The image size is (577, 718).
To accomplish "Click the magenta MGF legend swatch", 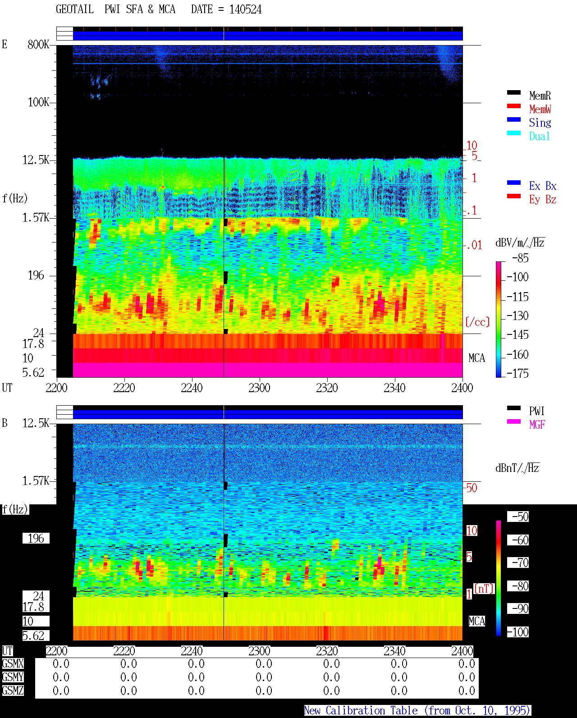I will [x=514, y=421].
